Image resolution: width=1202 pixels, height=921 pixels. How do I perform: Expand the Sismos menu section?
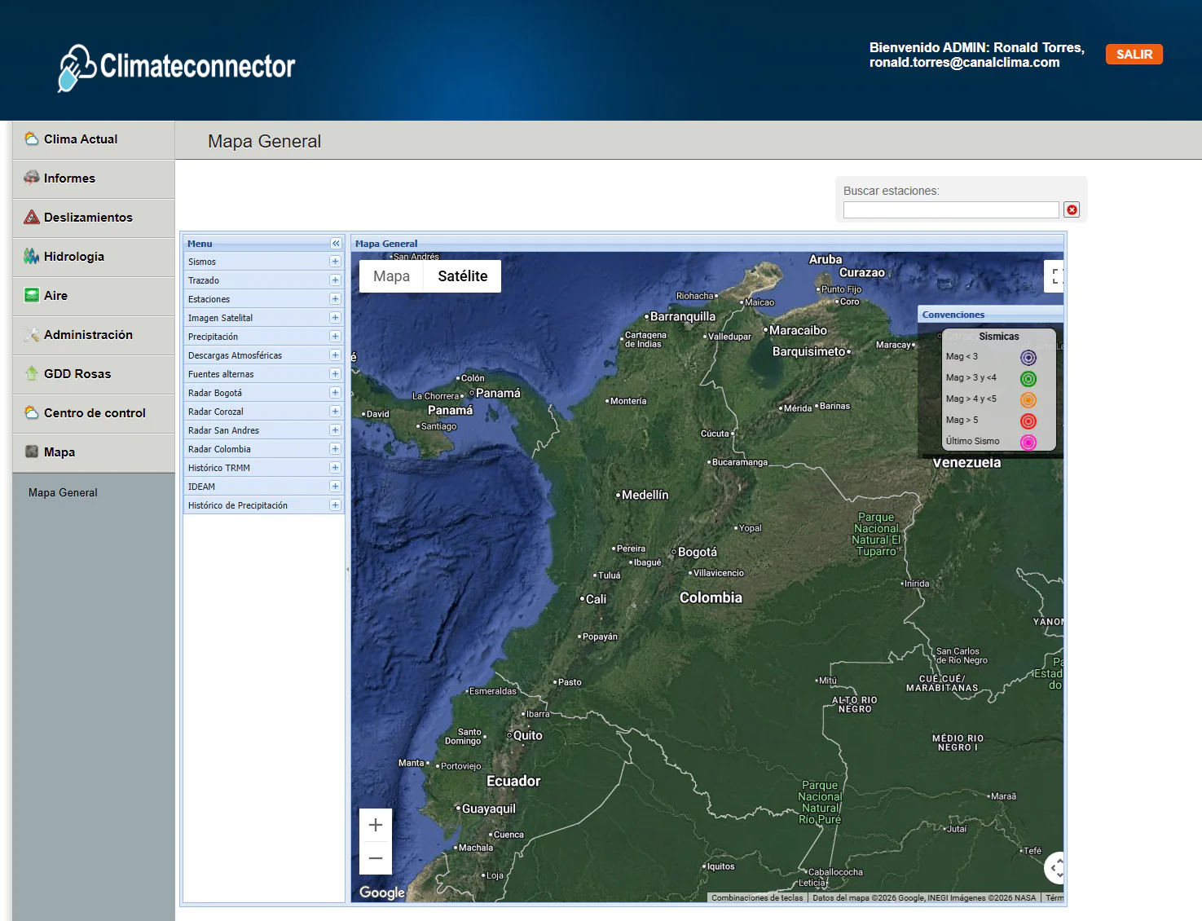(335, 262)
